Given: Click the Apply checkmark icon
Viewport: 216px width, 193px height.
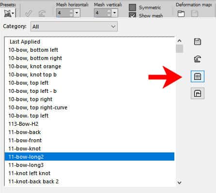Looking at the screenshot, I should 29,13.
